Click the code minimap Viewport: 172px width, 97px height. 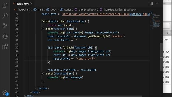tap(156, 20)
